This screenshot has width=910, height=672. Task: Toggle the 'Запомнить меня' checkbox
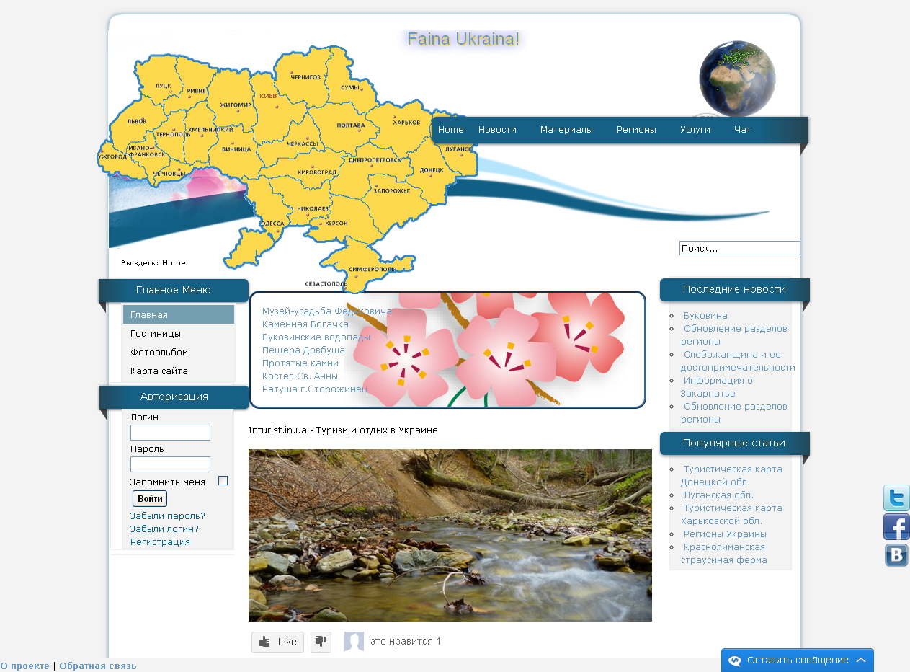tap(223, 481)
